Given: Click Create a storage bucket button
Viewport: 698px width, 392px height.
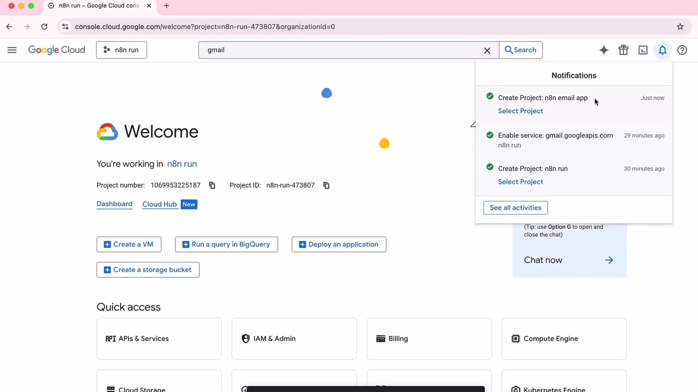Looking at the screenshot, I should [x=148, y=270].
